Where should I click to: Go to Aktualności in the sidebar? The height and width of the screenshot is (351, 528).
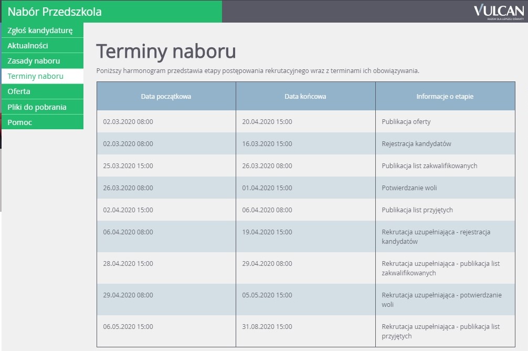point(28,46)
